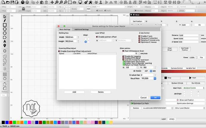206x128 pixels.
Task: Open the Align Y dropdown
Action: coord(173,11)
